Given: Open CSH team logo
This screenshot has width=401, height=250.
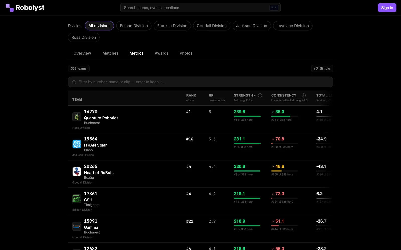Looking at the screenshot, I should coord(77,199).
